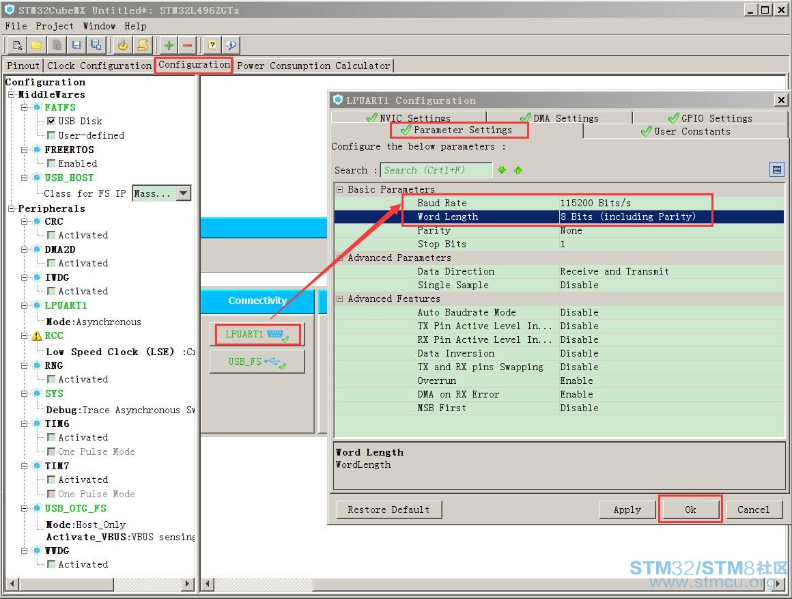Click the Restore Default button

click(388, 510)
